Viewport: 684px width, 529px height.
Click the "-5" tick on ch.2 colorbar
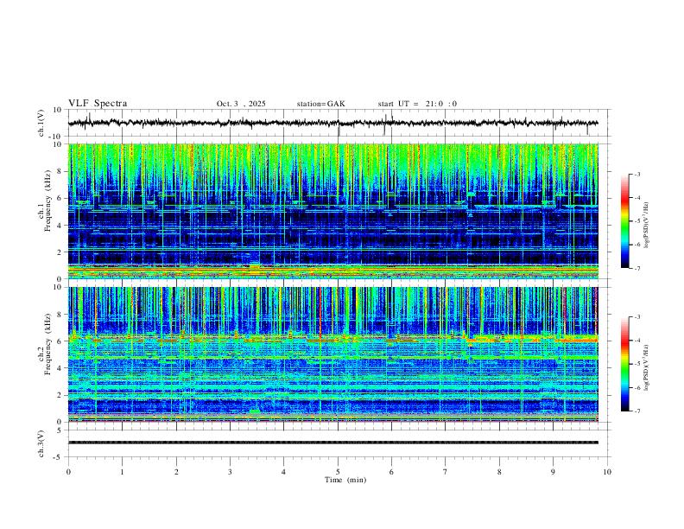[637, 364]
